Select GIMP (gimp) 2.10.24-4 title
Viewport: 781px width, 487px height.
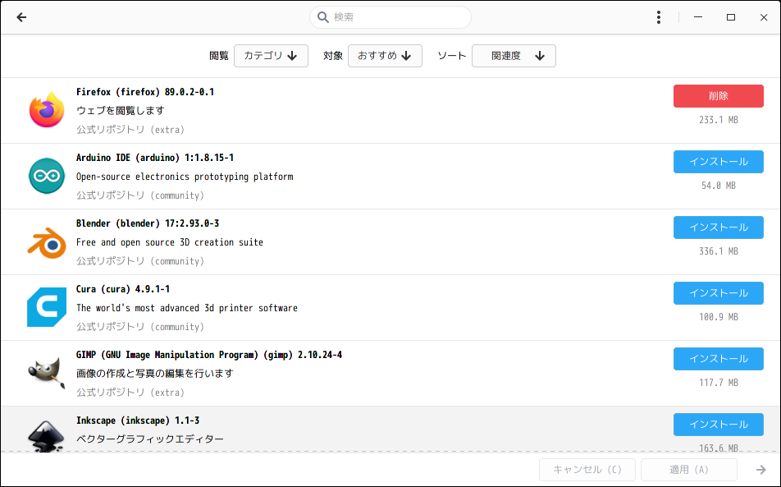pos(209,356)
